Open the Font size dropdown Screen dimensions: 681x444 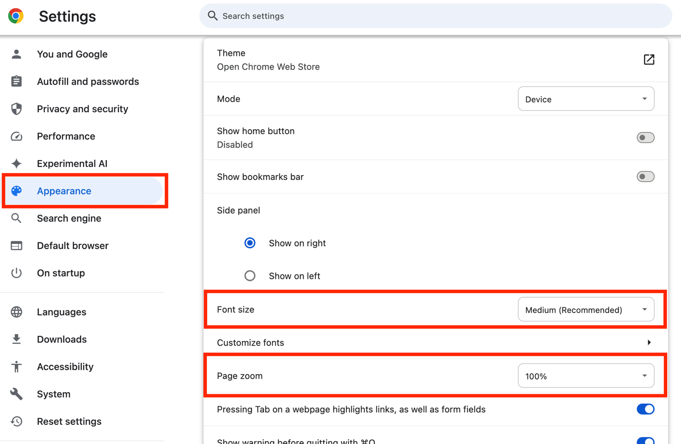[x=585, y=309]
